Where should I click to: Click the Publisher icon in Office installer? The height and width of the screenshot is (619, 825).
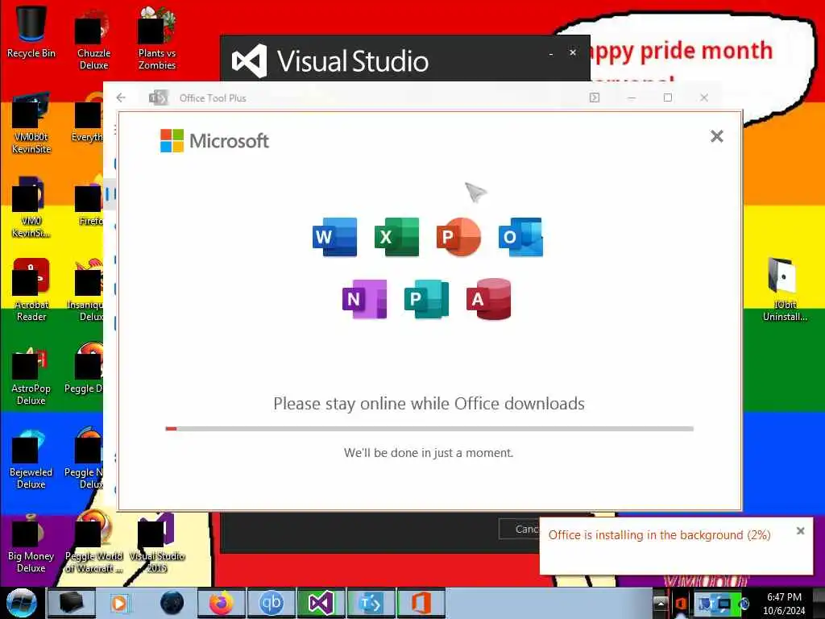427,299
